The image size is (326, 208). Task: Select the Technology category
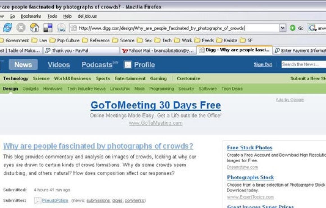(x=15, y=78)
